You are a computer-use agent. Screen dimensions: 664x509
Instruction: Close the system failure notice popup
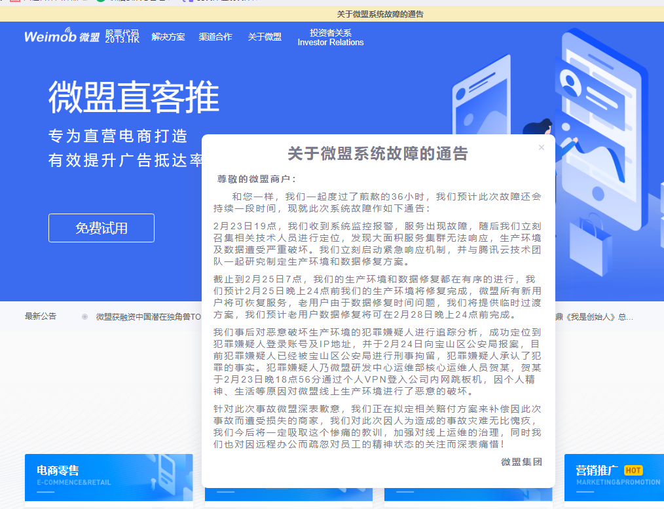coord(541,147)
